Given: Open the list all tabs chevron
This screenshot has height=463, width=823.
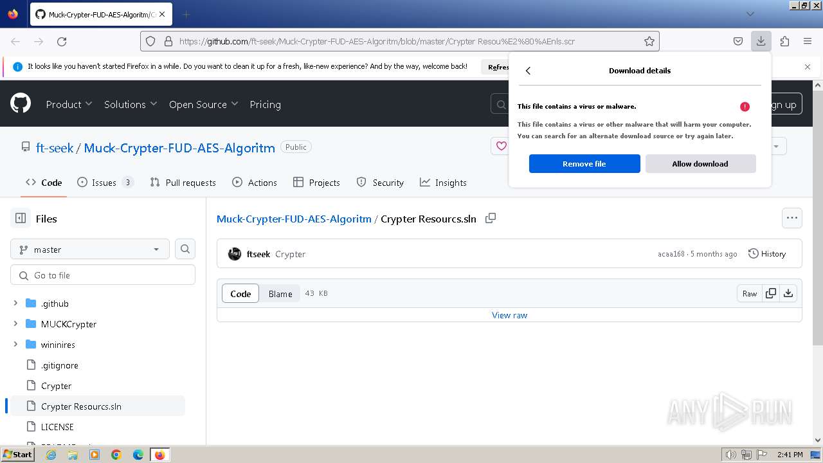Looking at the screenshot, I should (750, 14).
